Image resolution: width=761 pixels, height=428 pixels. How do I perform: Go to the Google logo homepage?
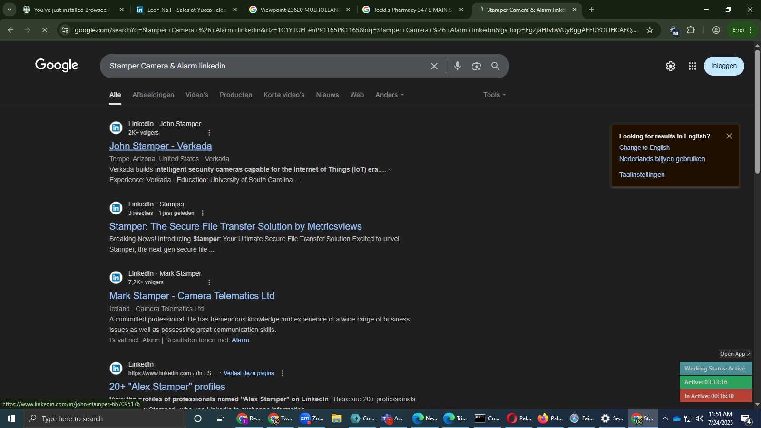pos(57,65)
